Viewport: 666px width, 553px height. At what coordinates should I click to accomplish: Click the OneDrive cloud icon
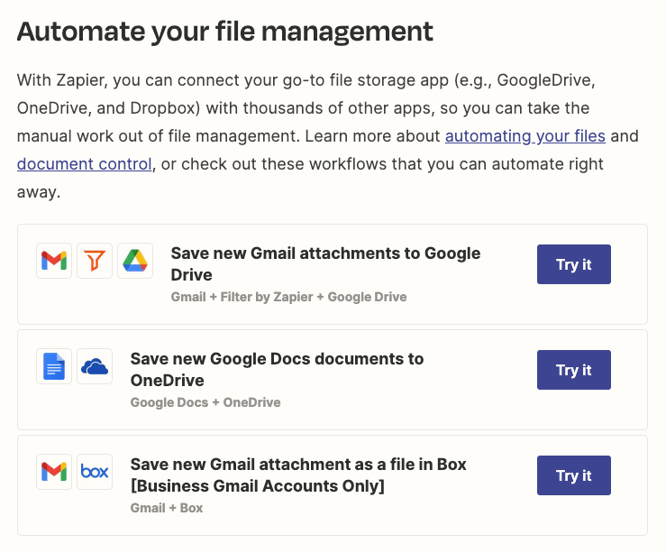click(95, 366)
